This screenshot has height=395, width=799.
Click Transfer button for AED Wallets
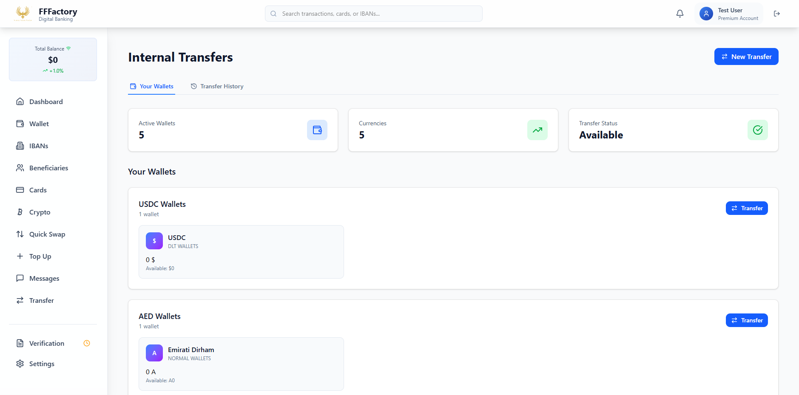pos(746,320)
